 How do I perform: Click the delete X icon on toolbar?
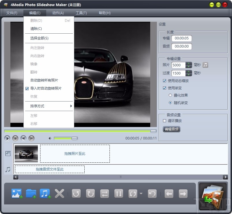pyautogui.click(x=59, y=193)
